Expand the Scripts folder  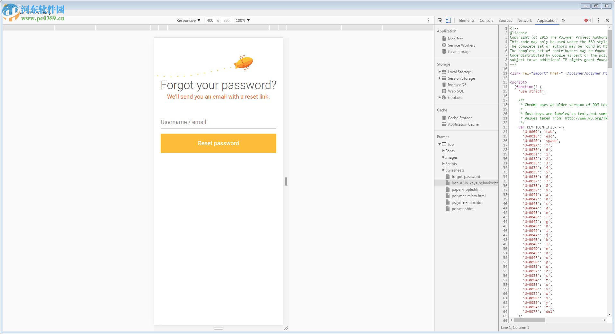pos(443,163)
